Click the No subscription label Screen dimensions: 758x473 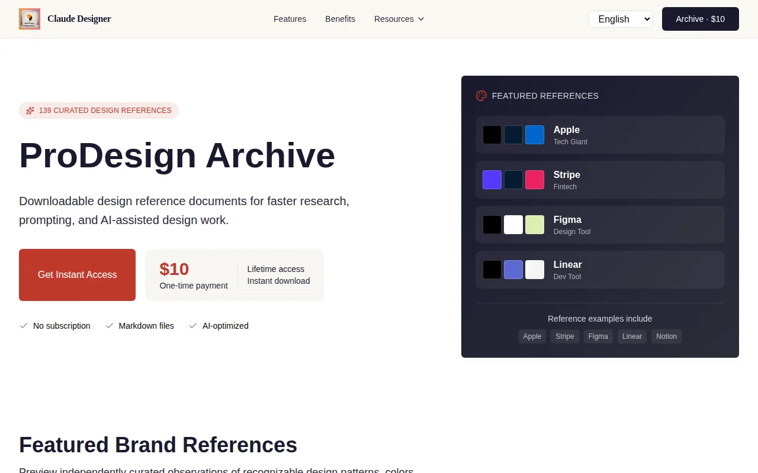click(62, 326)
